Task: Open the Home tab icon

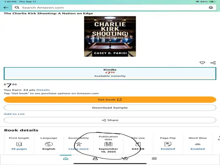Action: [x=66, y=159]
